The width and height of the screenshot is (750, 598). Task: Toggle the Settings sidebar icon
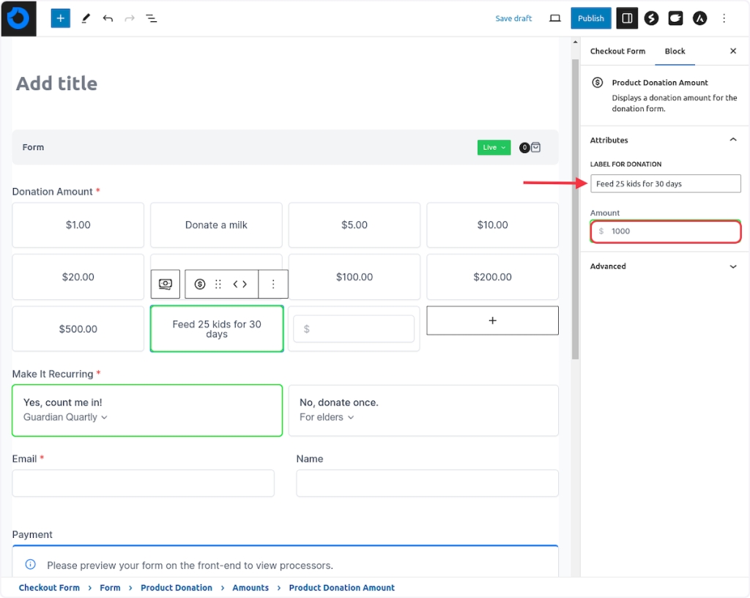coord(626,18)
